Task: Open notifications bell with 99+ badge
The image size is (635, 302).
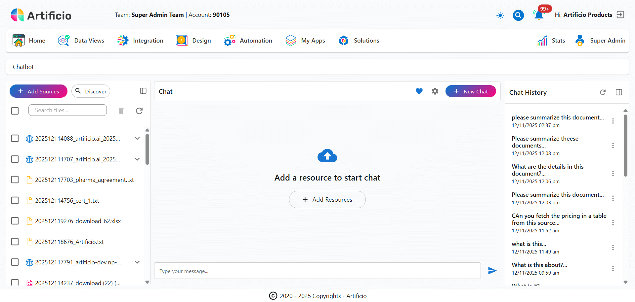Action: click(x=539, y=15)
